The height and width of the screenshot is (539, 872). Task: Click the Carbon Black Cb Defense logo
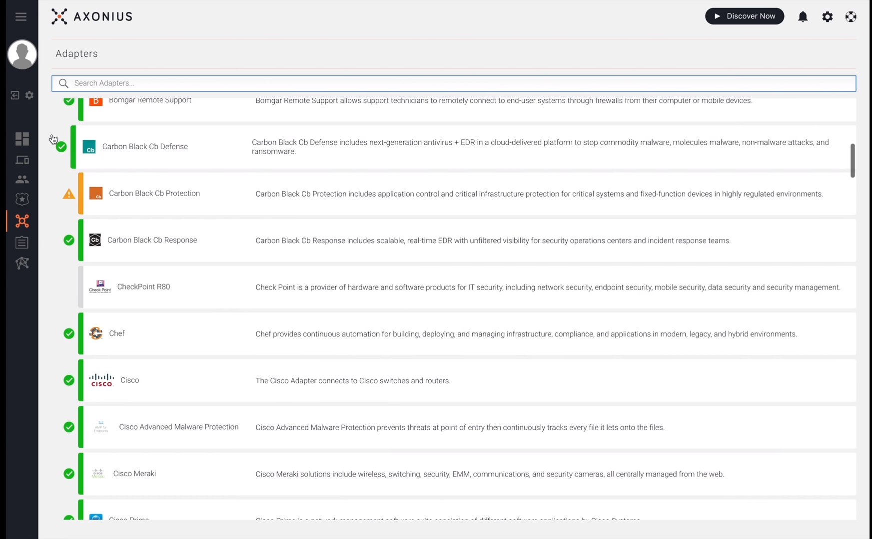point(89,147)
